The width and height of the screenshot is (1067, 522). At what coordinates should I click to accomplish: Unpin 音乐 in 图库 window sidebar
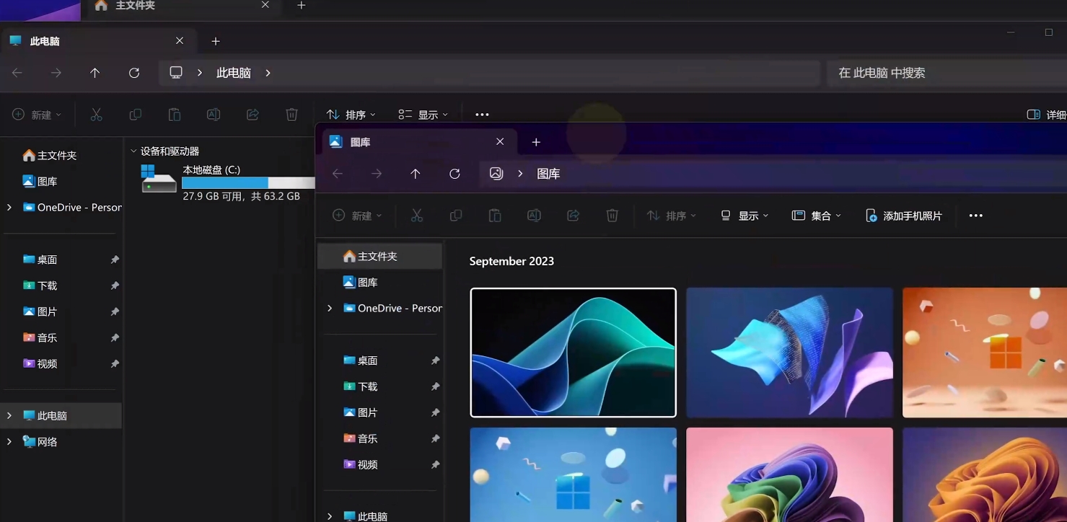(435, 438)
